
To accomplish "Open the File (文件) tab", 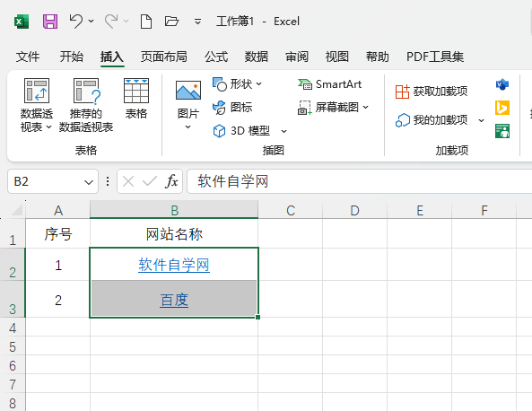I will (28, 57).
